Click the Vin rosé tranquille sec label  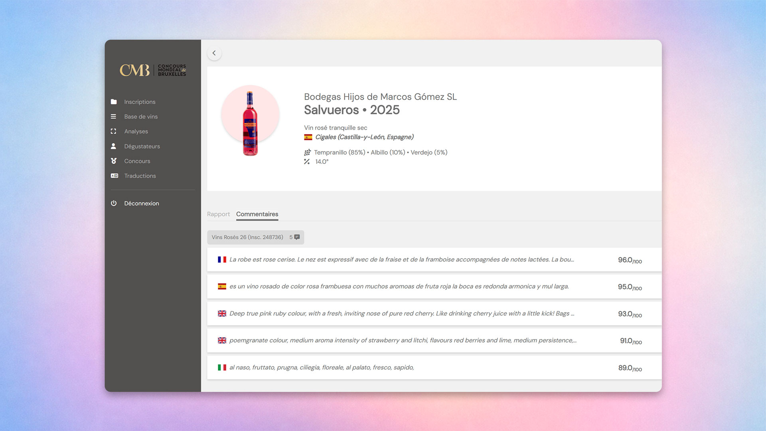click(336, 128)
